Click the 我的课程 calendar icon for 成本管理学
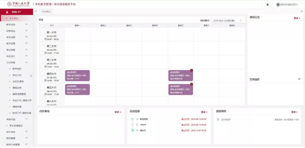This screenshot has height=148, width=305. click(218, 120)
